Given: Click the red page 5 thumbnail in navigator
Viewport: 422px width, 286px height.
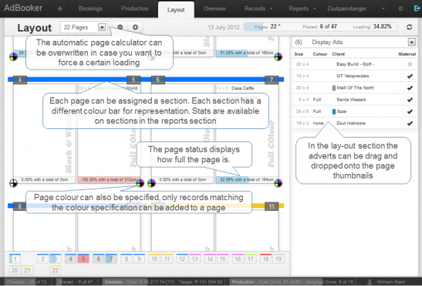Looking at the screenshot, I should (83, 259).
